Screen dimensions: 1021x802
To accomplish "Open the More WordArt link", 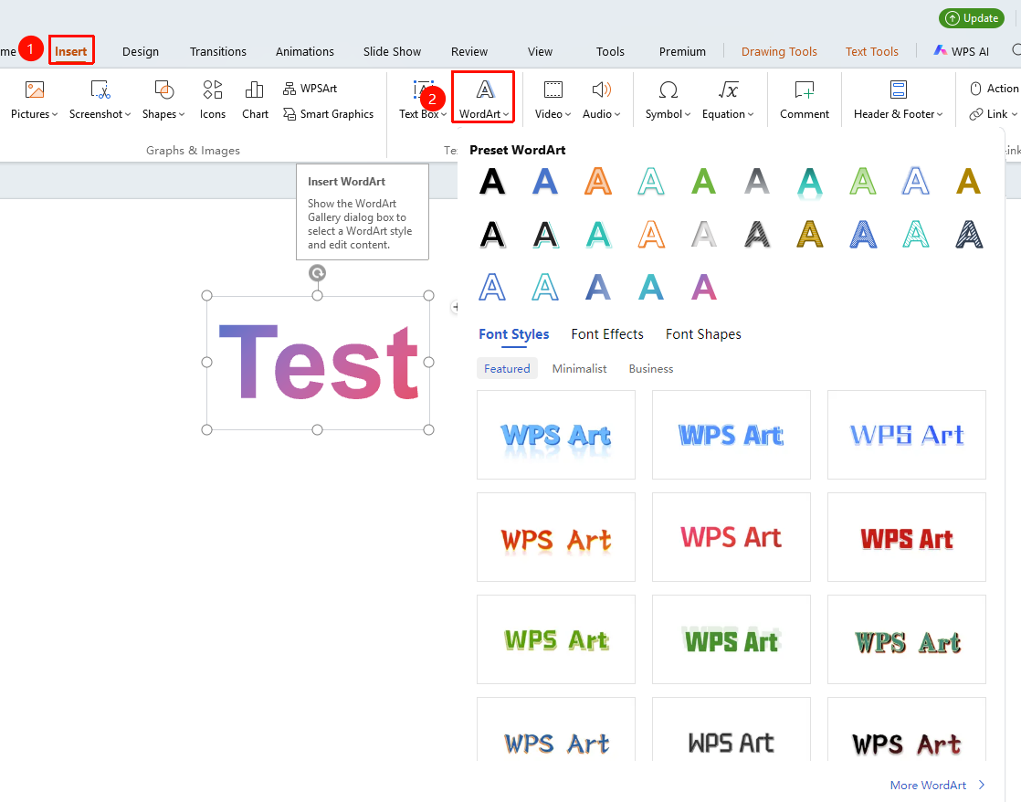I will tap(938, 785).
